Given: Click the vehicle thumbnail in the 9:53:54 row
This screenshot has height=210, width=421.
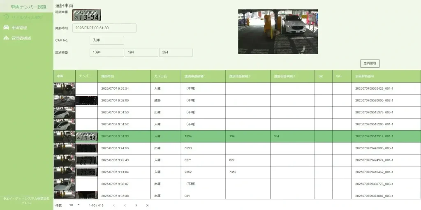Looking at the screenshot, I should [64, 89].
